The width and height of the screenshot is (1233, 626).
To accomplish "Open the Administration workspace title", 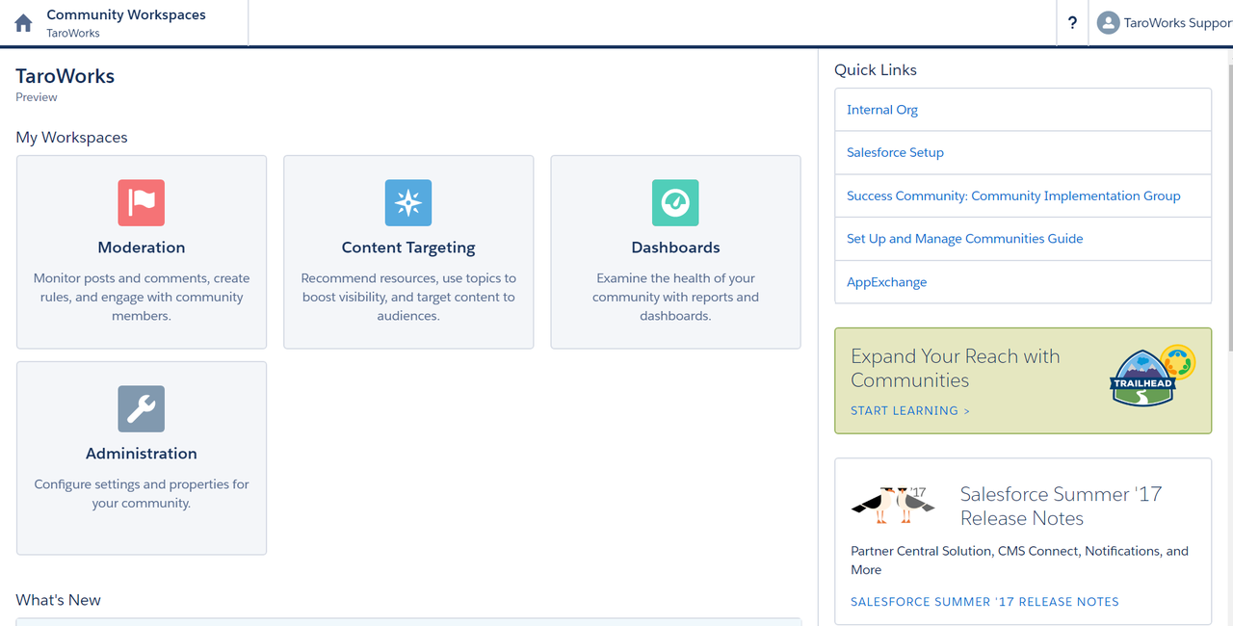I will [142, 454].
